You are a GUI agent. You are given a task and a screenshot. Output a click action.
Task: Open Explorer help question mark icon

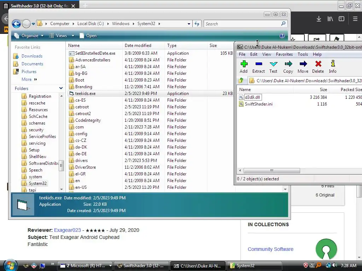pyautogui.click(x=282, y=36)
